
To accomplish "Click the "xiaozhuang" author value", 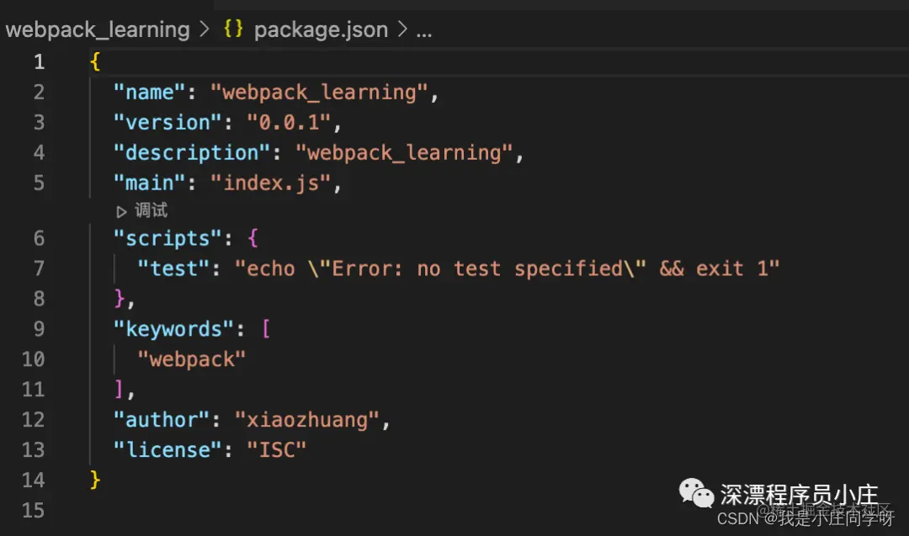I will [x=307, y=420].
